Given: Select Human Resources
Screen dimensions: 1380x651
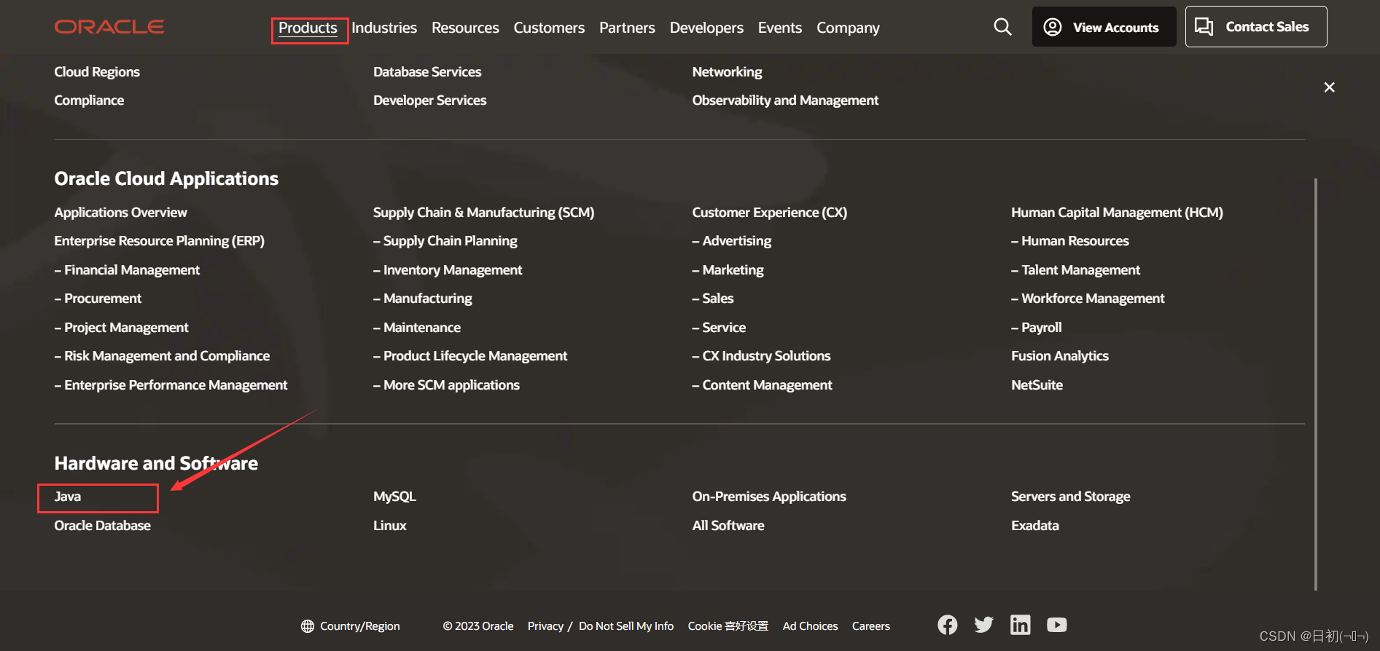Looking at the screenshot, I should (x=1069, y=241).
